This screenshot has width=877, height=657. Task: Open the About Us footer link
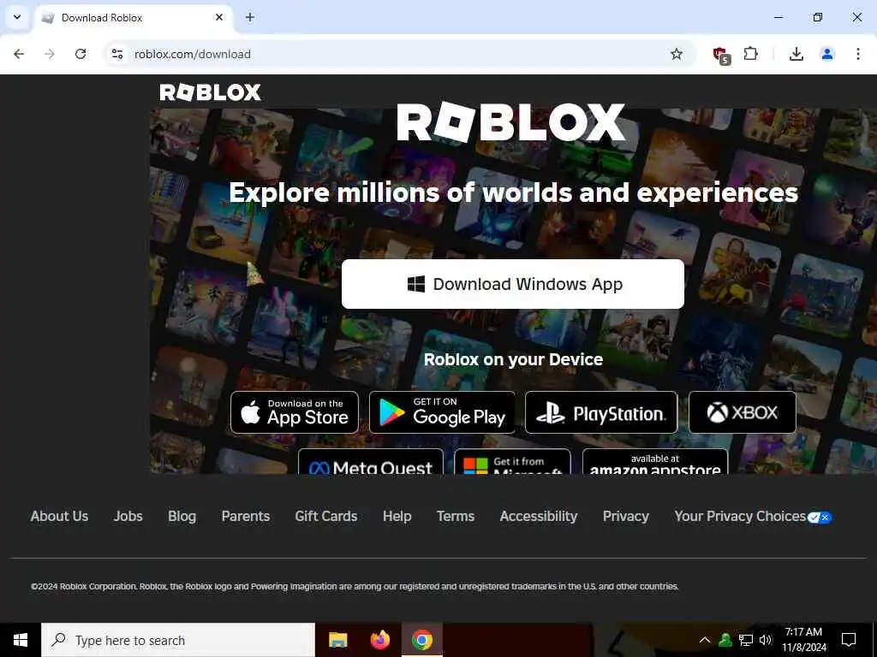click(59, 516)
